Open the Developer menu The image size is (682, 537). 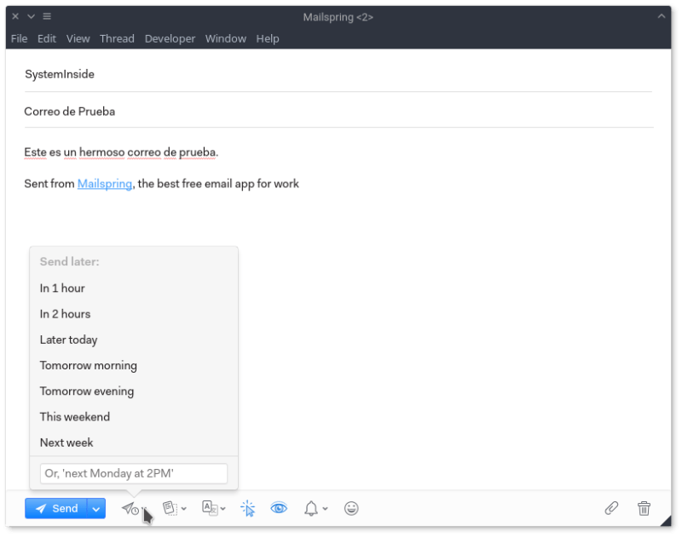170,38
